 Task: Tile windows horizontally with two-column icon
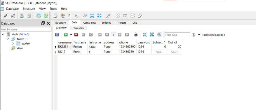point(125,16)
